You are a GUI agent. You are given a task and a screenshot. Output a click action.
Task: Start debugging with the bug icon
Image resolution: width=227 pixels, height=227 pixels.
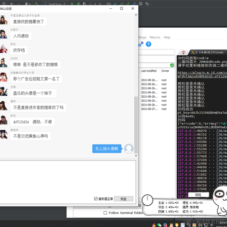click(x=78, y=3)
